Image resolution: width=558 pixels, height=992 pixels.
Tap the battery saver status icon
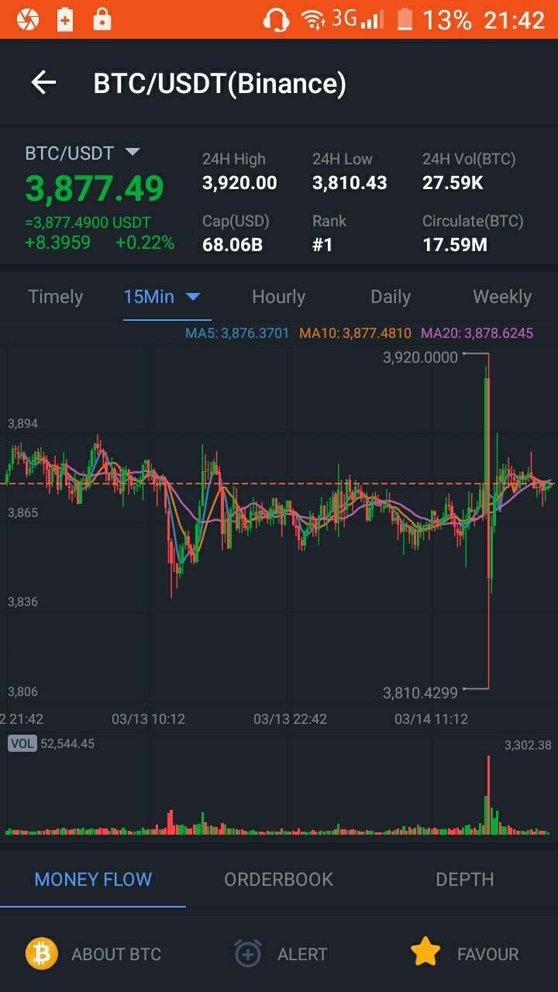[65, 19]
